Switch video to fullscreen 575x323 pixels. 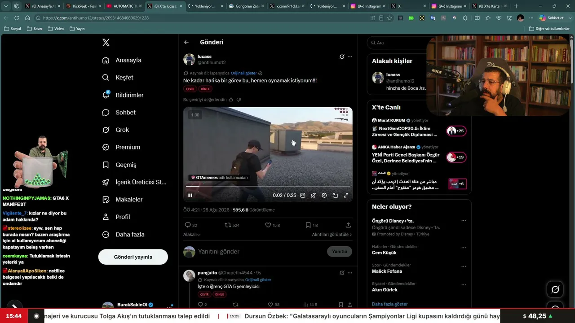[346, 195]
